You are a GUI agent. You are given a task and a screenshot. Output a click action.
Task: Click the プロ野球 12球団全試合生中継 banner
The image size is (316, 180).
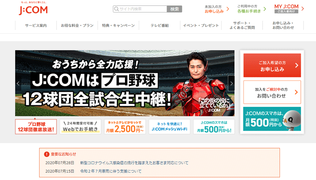click(x=125, y=83)
